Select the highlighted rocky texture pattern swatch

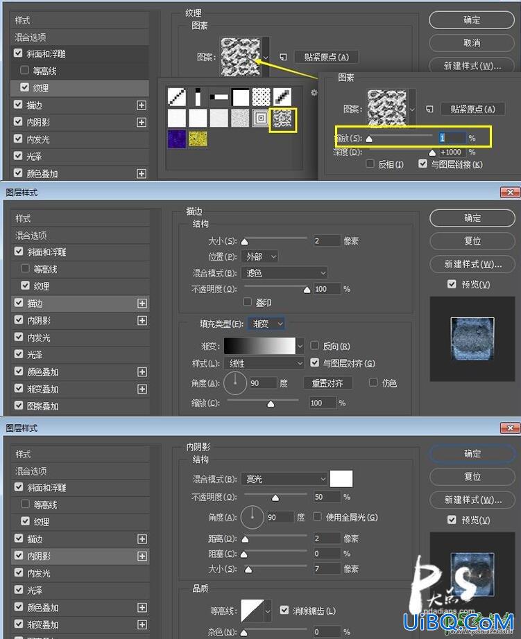(282, 119)
